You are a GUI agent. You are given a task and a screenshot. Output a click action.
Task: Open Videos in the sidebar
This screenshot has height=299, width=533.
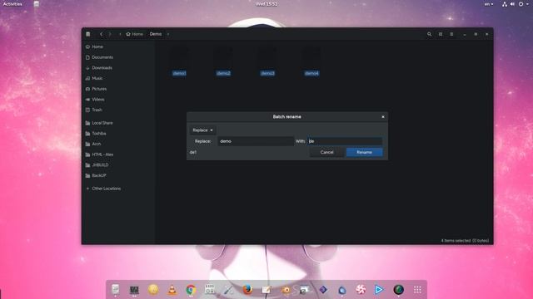[98, 100]
